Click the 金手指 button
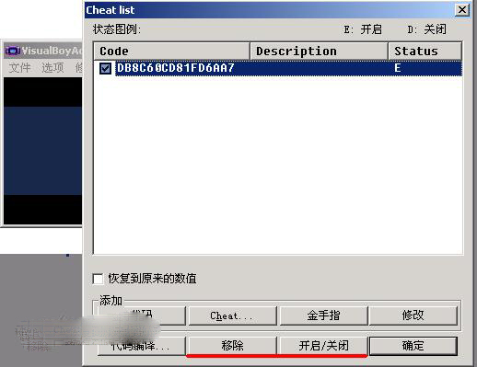 click(323, 315)
